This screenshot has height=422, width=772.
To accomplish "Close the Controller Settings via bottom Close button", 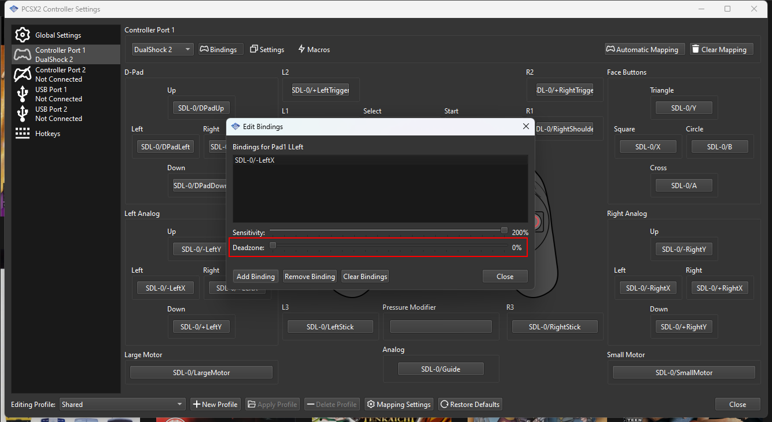I will click(737, 404).
